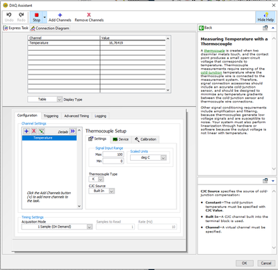Click the OK button
278x270 pixels.
tap(245, 263)
